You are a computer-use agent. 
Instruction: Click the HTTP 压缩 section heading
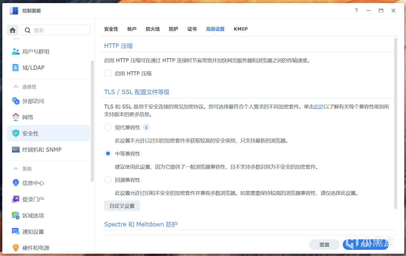pyautogui.click(x=118, y=46)
